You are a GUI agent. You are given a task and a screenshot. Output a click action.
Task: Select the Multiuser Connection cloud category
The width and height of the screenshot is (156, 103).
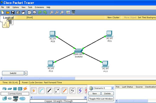[x=22, y=98]
